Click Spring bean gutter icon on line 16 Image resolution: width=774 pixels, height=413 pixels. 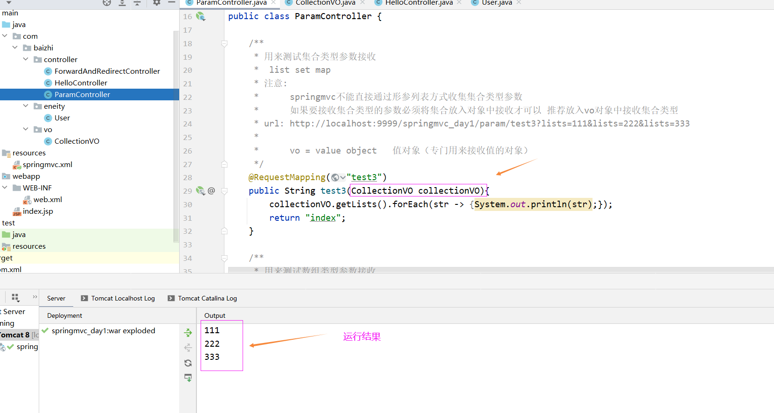(201, 16)
